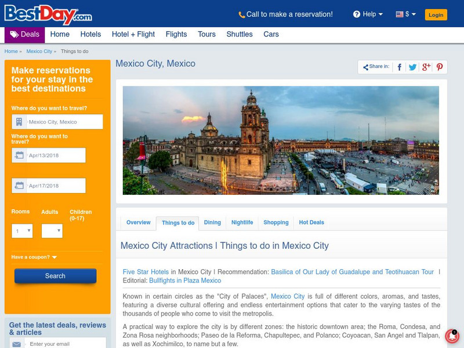The width and height of the screenshot is (464, 348).
Task: Click the Deals tag icon
Action: click(14, 34)
